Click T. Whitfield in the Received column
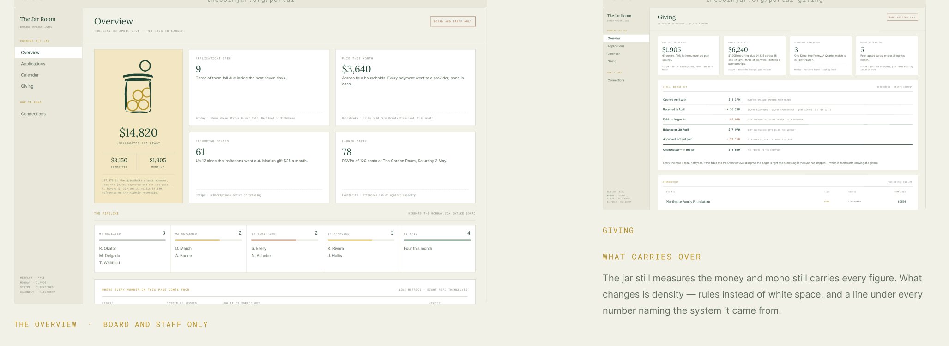Screen dimensions: 949x346 [x=109, y=263]
